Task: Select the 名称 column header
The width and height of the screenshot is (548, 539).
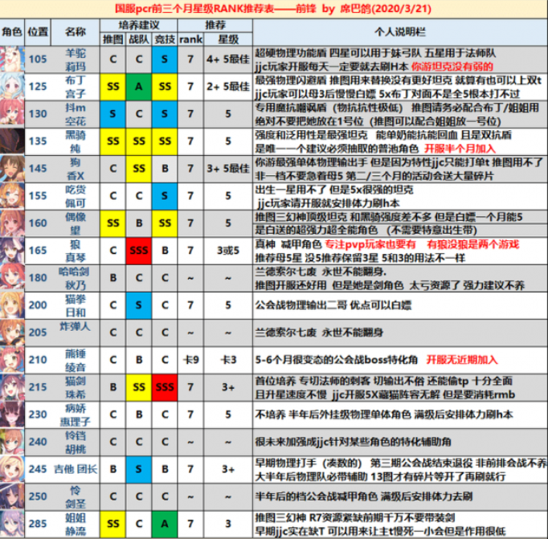Action: (76, 32)
